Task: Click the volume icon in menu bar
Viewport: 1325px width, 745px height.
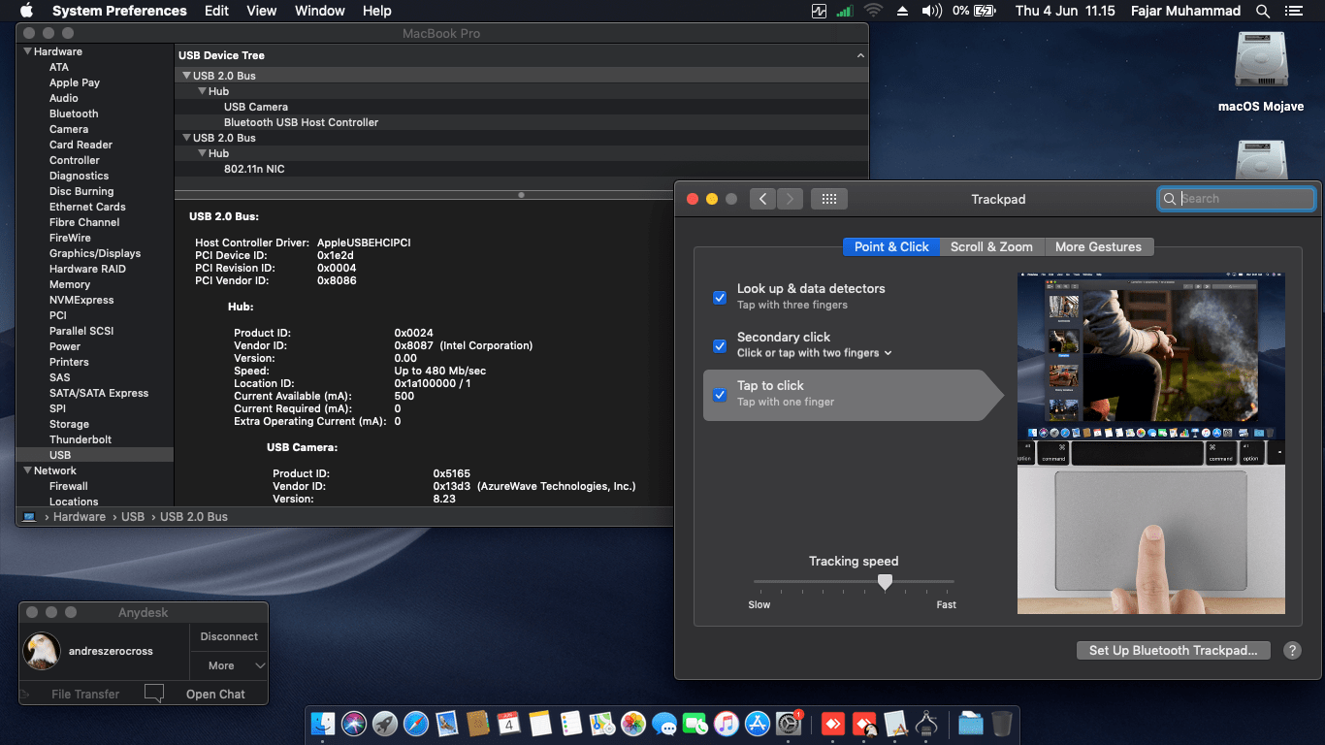Action: 931,11
